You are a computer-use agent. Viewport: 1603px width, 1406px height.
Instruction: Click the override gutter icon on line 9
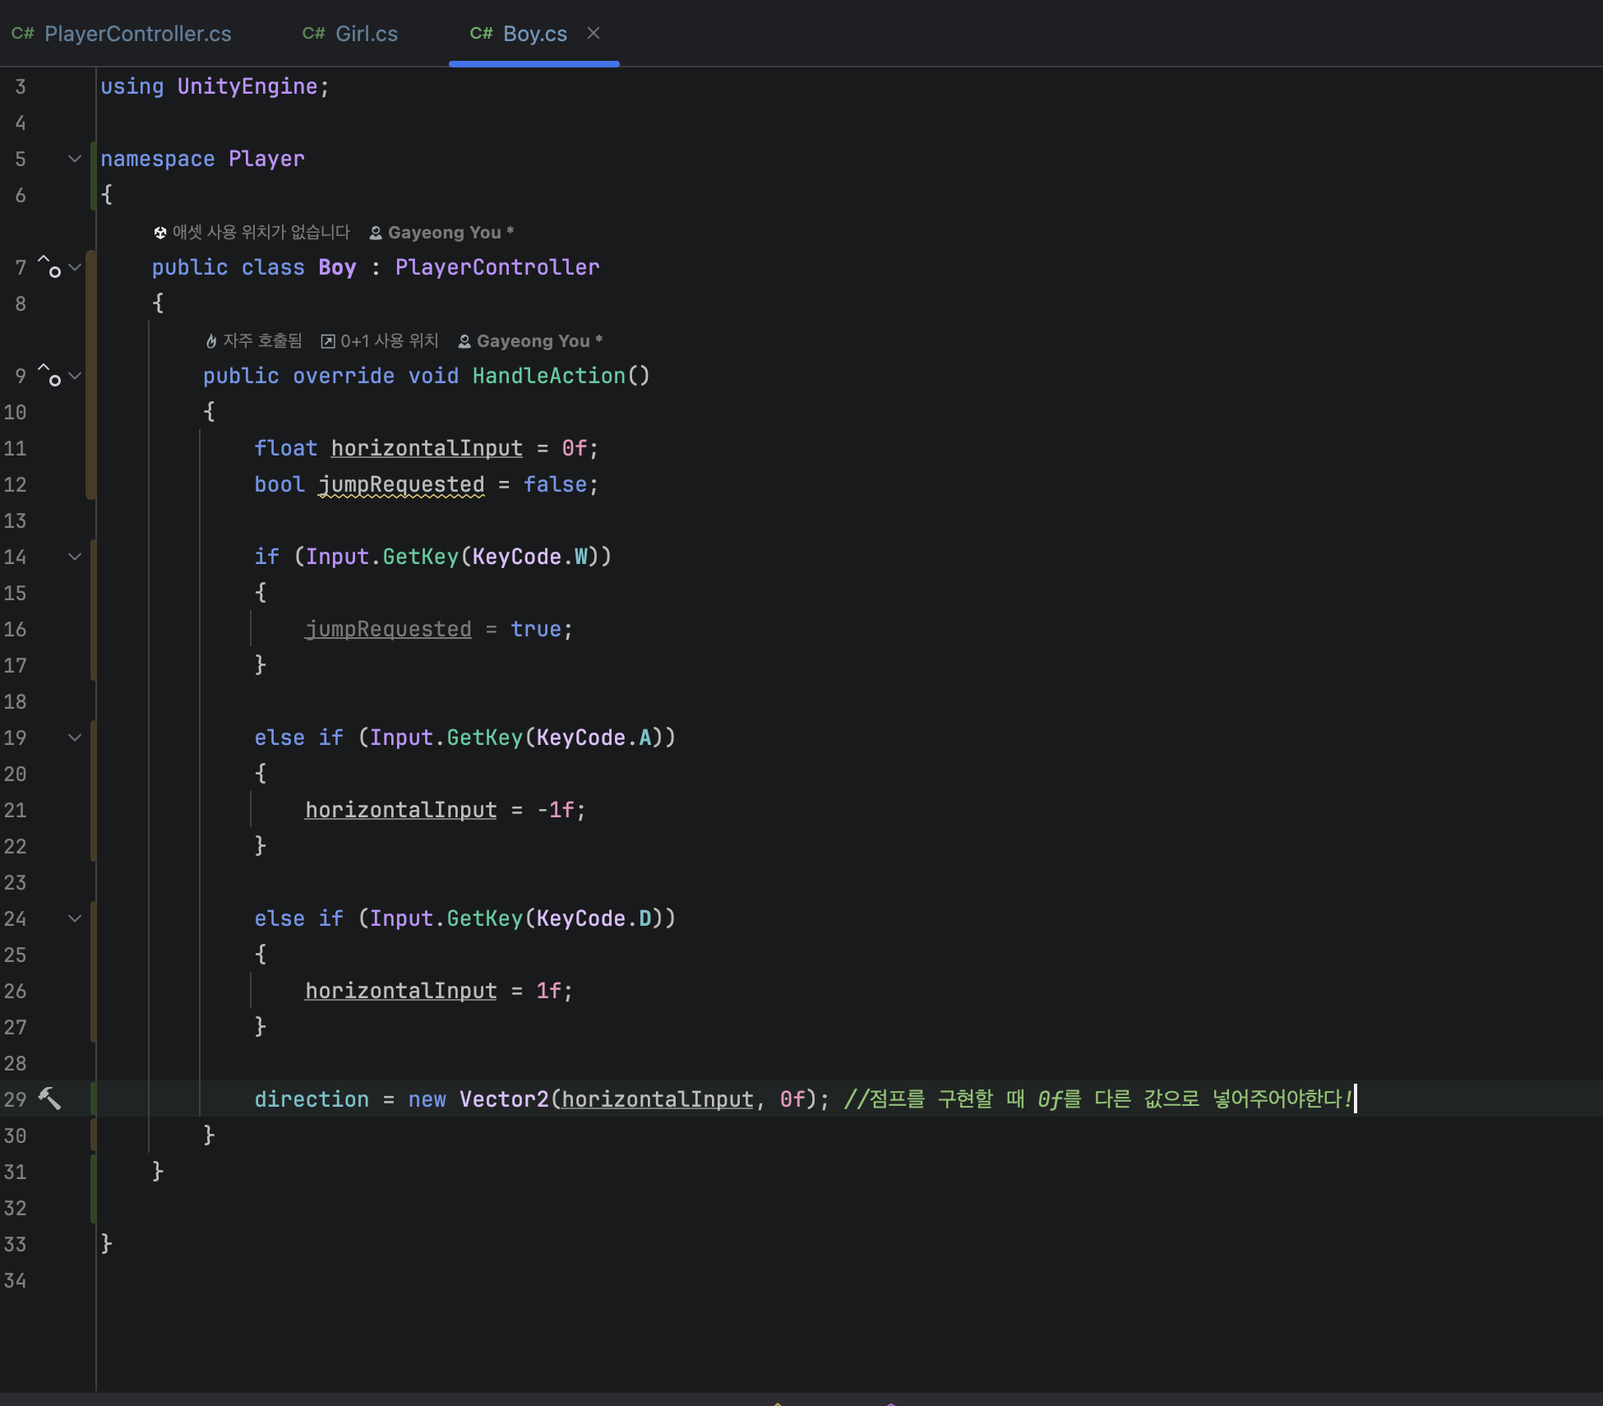[49, 376]
